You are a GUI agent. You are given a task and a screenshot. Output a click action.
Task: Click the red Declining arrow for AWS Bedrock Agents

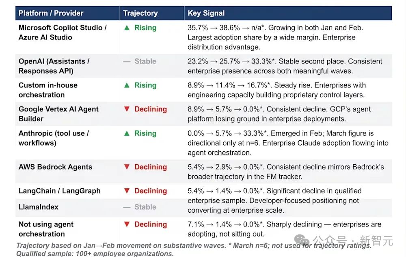pyautogui.click(x=126, y=167)
